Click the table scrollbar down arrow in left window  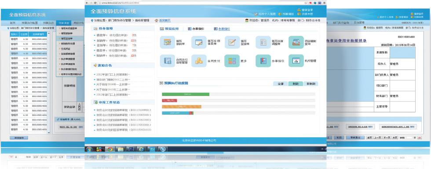click(x=49, y=133)
